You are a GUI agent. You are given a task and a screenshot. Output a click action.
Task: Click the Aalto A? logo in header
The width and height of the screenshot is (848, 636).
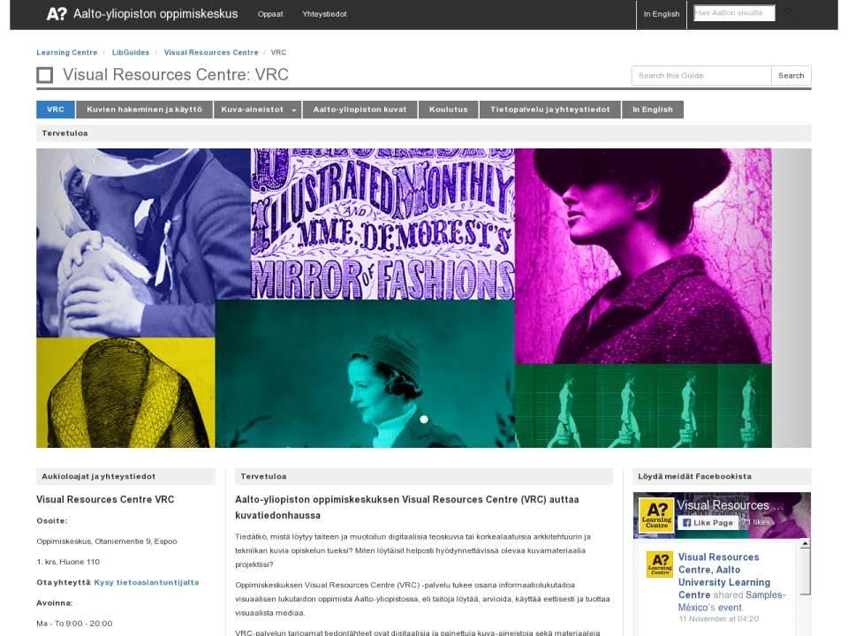click(x=57, y=13)
